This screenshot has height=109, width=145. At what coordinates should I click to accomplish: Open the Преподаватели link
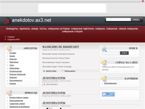pyautogui.click(x=16, y=101)
